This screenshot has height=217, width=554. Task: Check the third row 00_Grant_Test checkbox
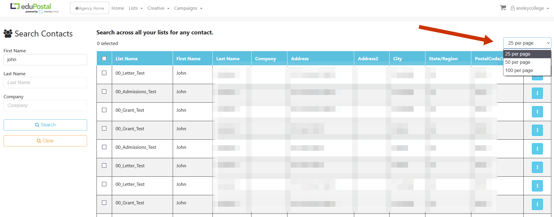104,110
